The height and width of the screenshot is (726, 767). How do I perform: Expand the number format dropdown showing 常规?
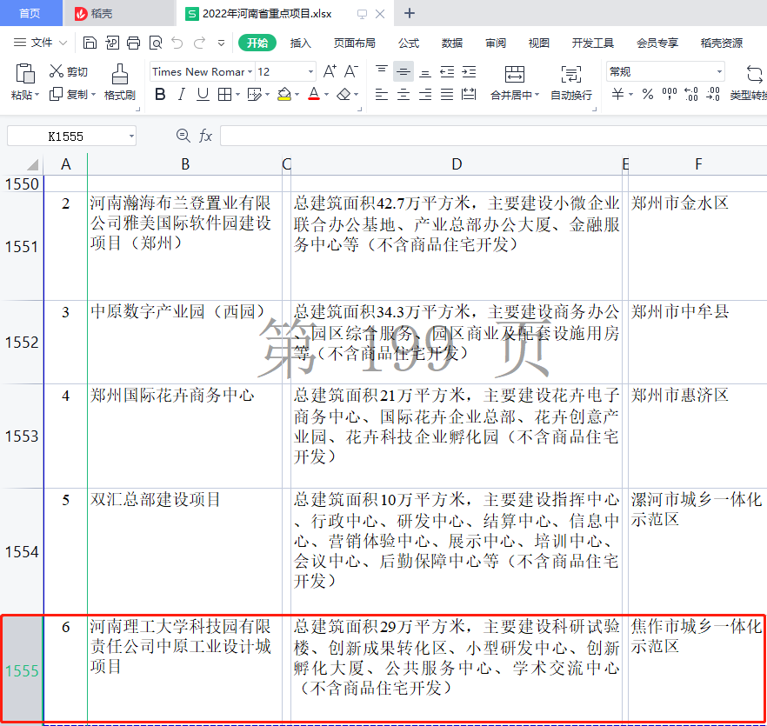click(720, 71)
